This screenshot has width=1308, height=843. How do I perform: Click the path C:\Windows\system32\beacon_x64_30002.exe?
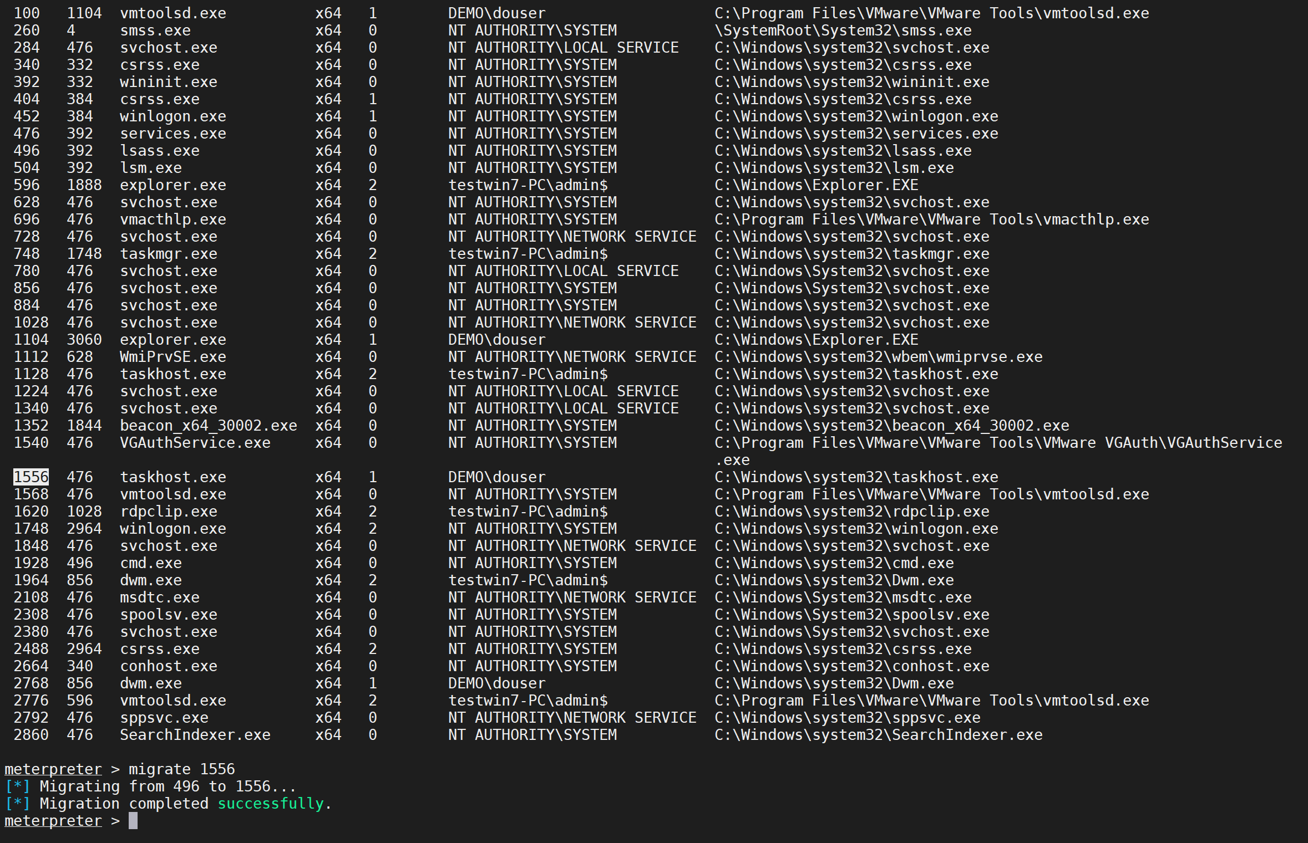(891, 426)
